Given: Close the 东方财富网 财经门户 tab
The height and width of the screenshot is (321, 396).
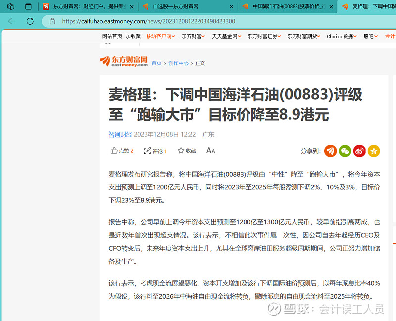Looking at the screenshot, I should coord(131,7).
